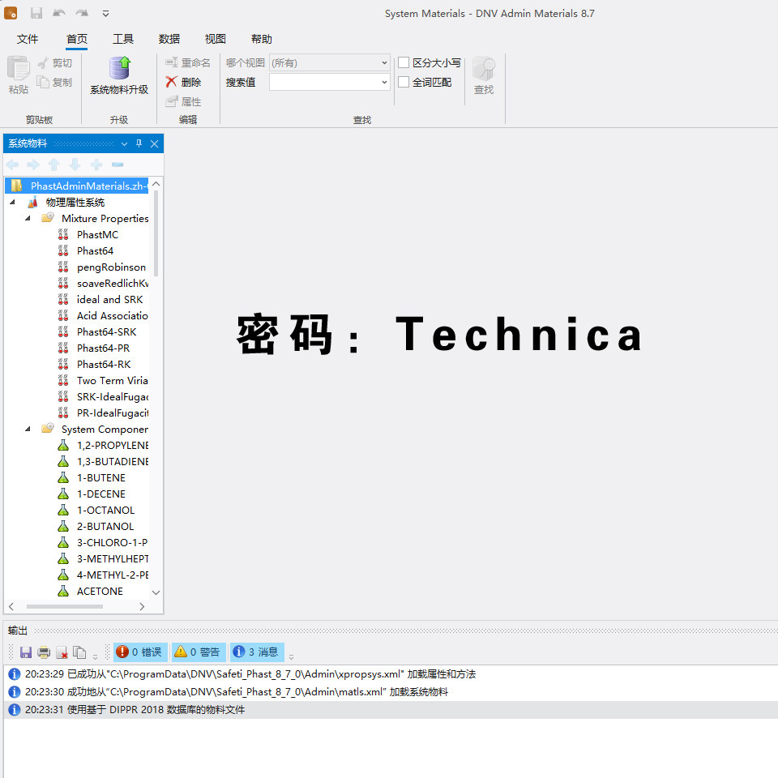Switch to the 数据 ribbon tab
778x778 pixels.
169,39
